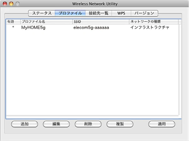Click the ネットワークの種類 column header
The width and height of the screenshot is (189, 141).
pos(154,22)
